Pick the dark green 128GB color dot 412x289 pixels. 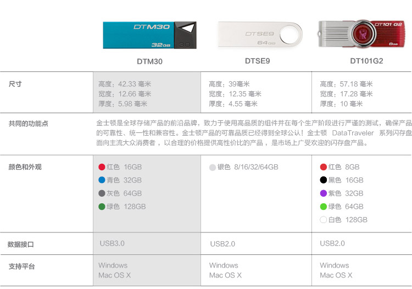(x=102, y=207)
